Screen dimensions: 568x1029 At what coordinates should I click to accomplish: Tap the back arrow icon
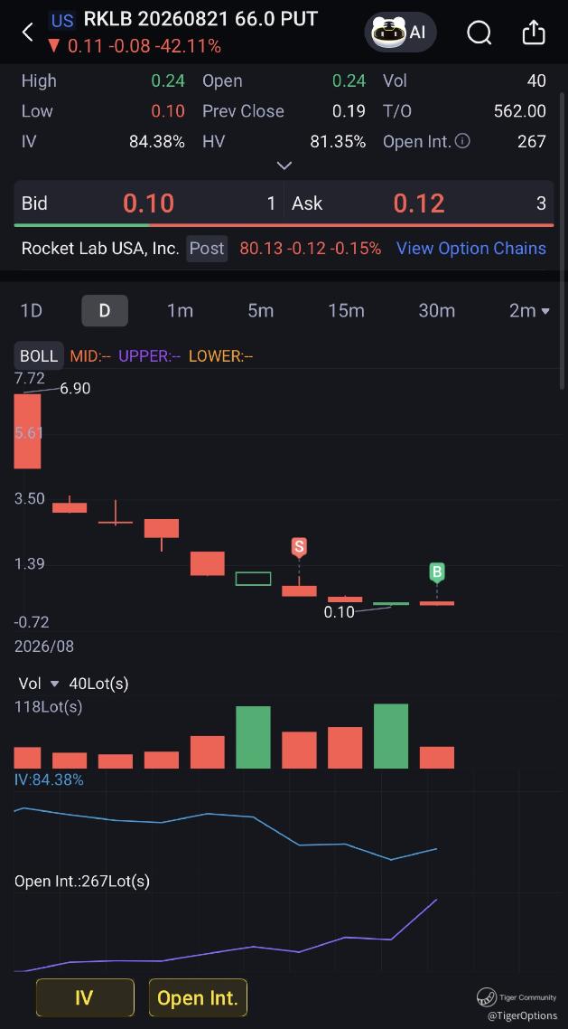27,32
